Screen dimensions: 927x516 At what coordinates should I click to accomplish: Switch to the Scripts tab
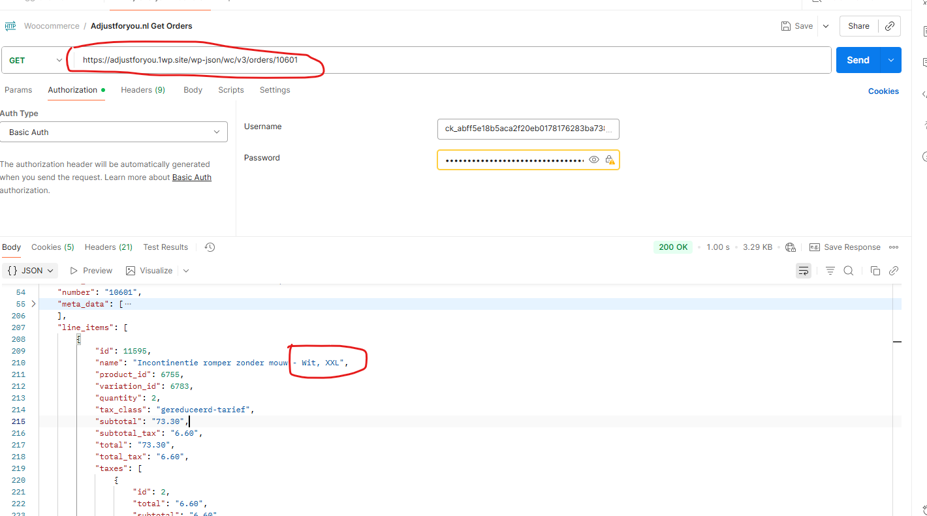[231, 90]
